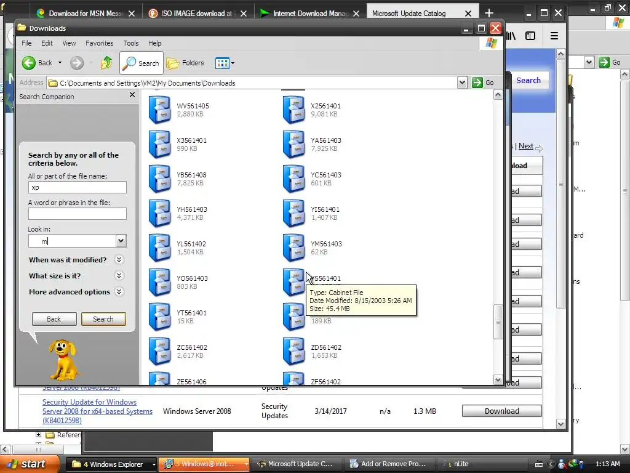Open the Back button history dropdown arrow
Screen dimensions: 630x473
[x=60, y=63]
